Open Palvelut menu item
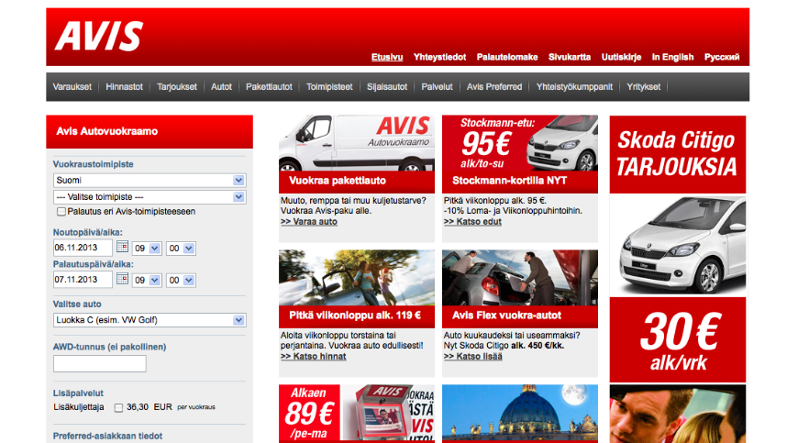This screenshot has height=443, width=798. coord(437,87)
